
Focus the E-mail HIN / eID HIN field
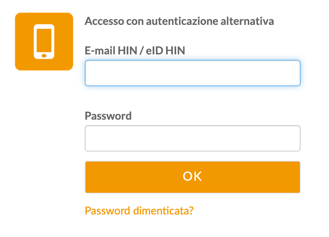[x=192, y=73]
